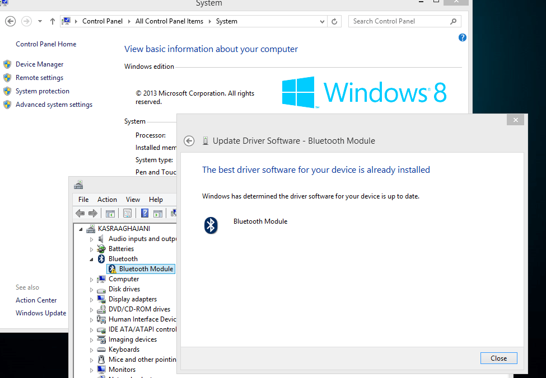Click the Device Manager icon in sidebar
The width and height of the screenshot is (546, 378).
(x=7, y=64)
